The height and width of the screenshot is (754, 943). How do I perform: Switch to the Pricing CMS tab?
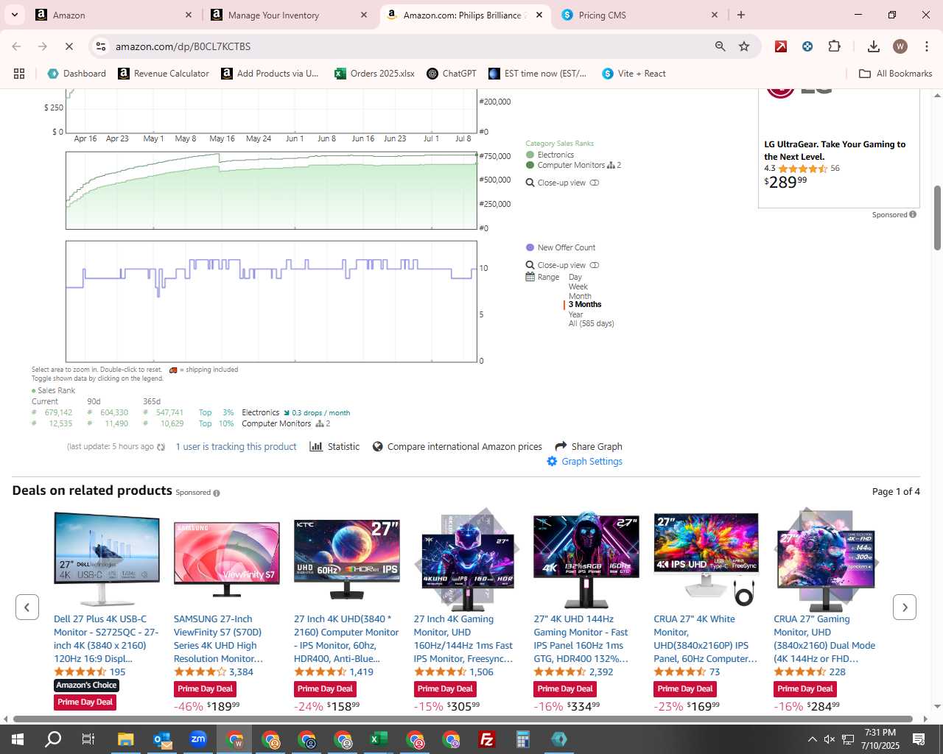639,15
